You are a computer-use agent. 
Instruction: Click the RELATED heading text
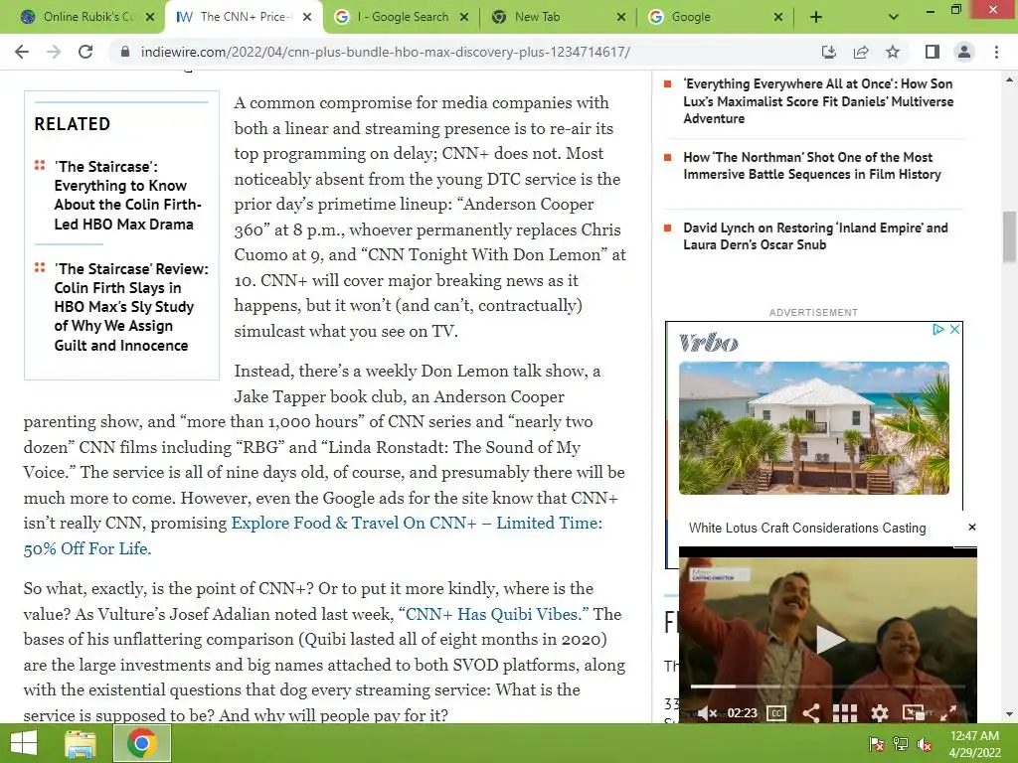[x=72, y=124]
